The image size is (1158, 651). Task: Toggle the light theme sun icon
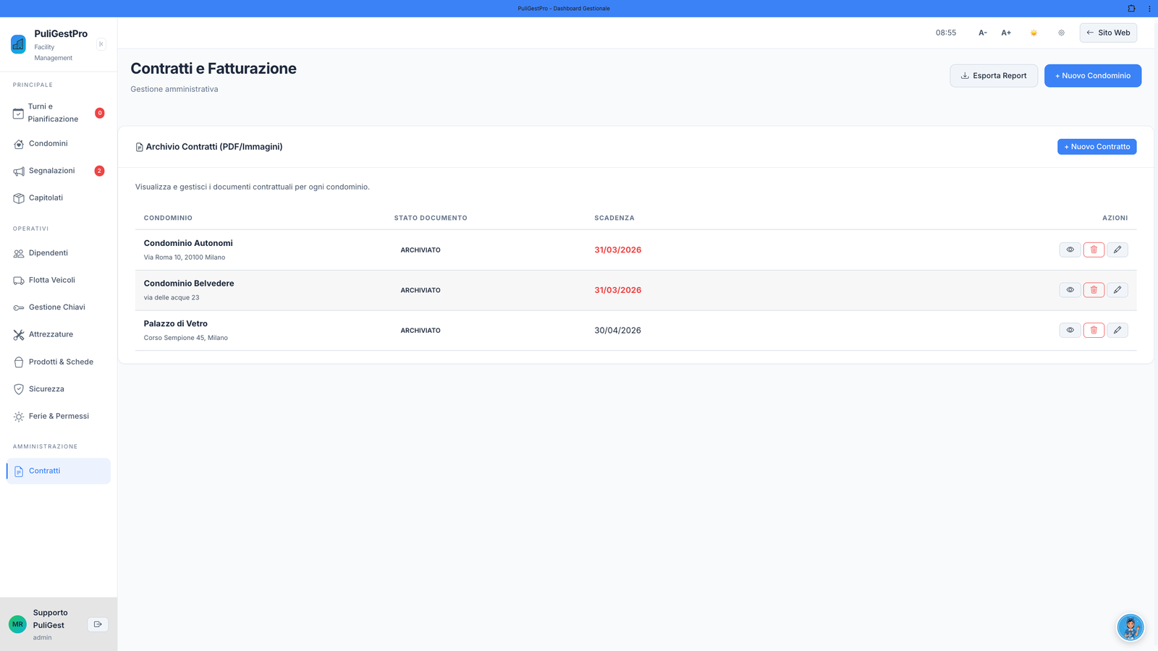point(1034,33)
